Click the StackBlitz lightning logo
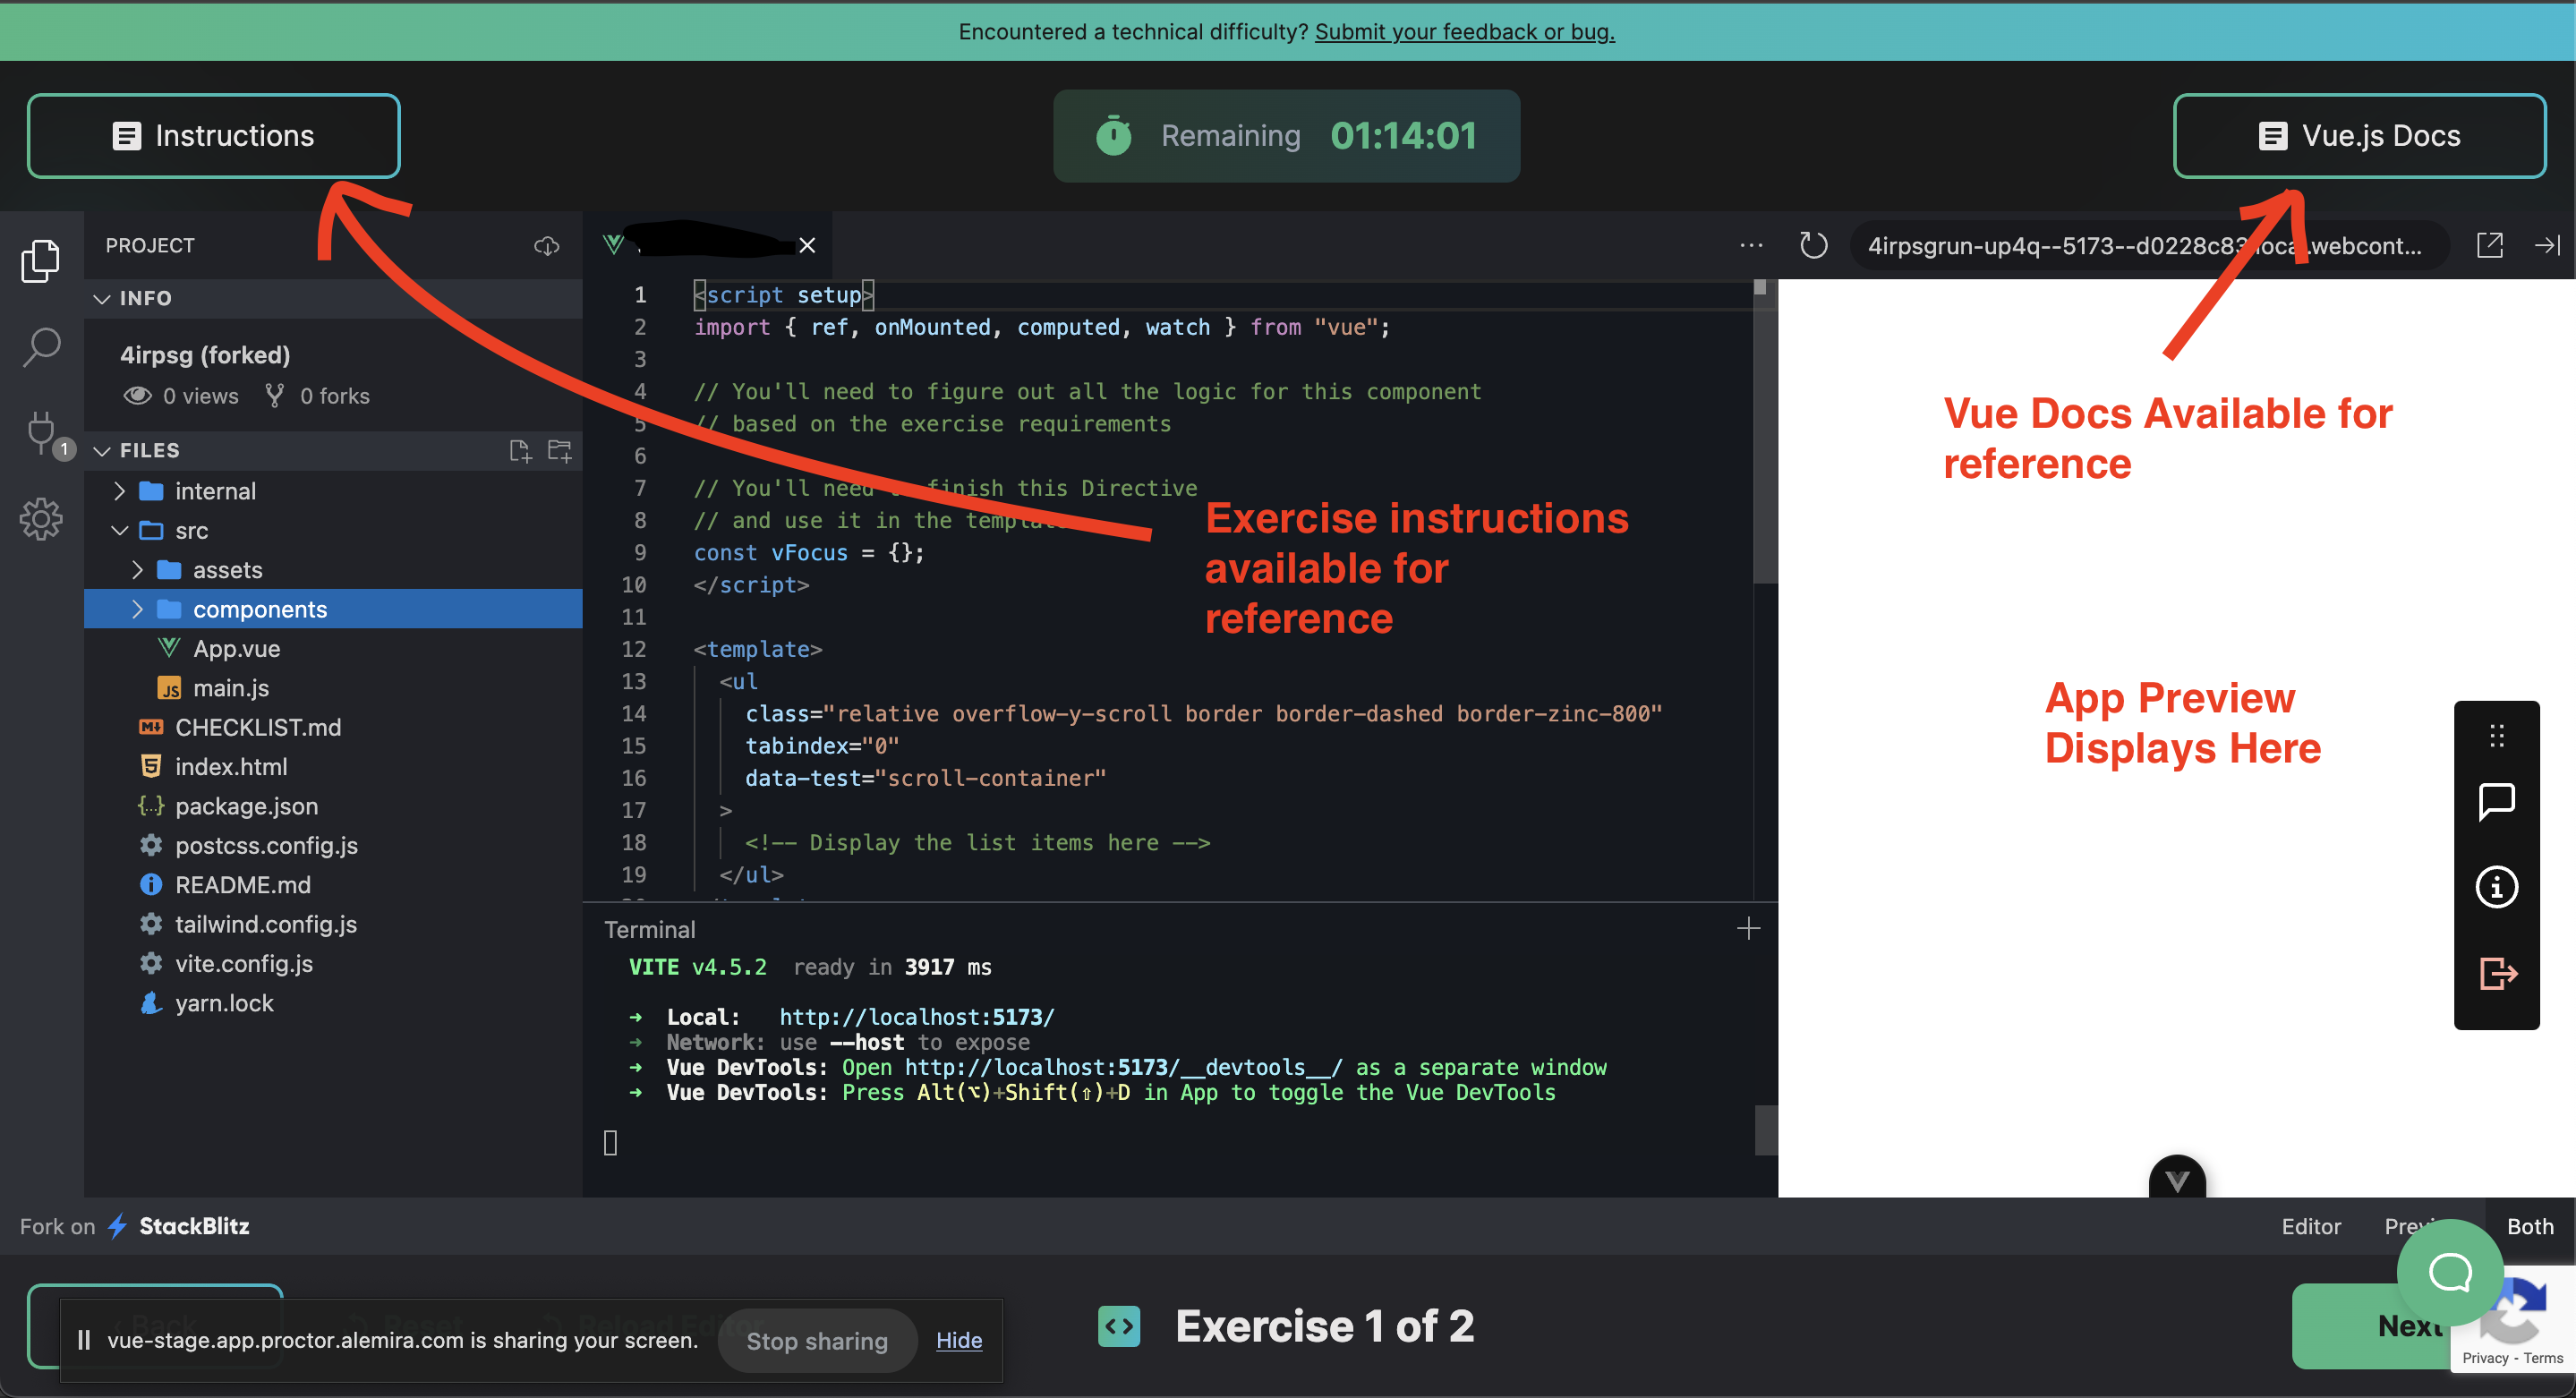This screenshot has width=2576, height=1398. (x=118, y=1226)
